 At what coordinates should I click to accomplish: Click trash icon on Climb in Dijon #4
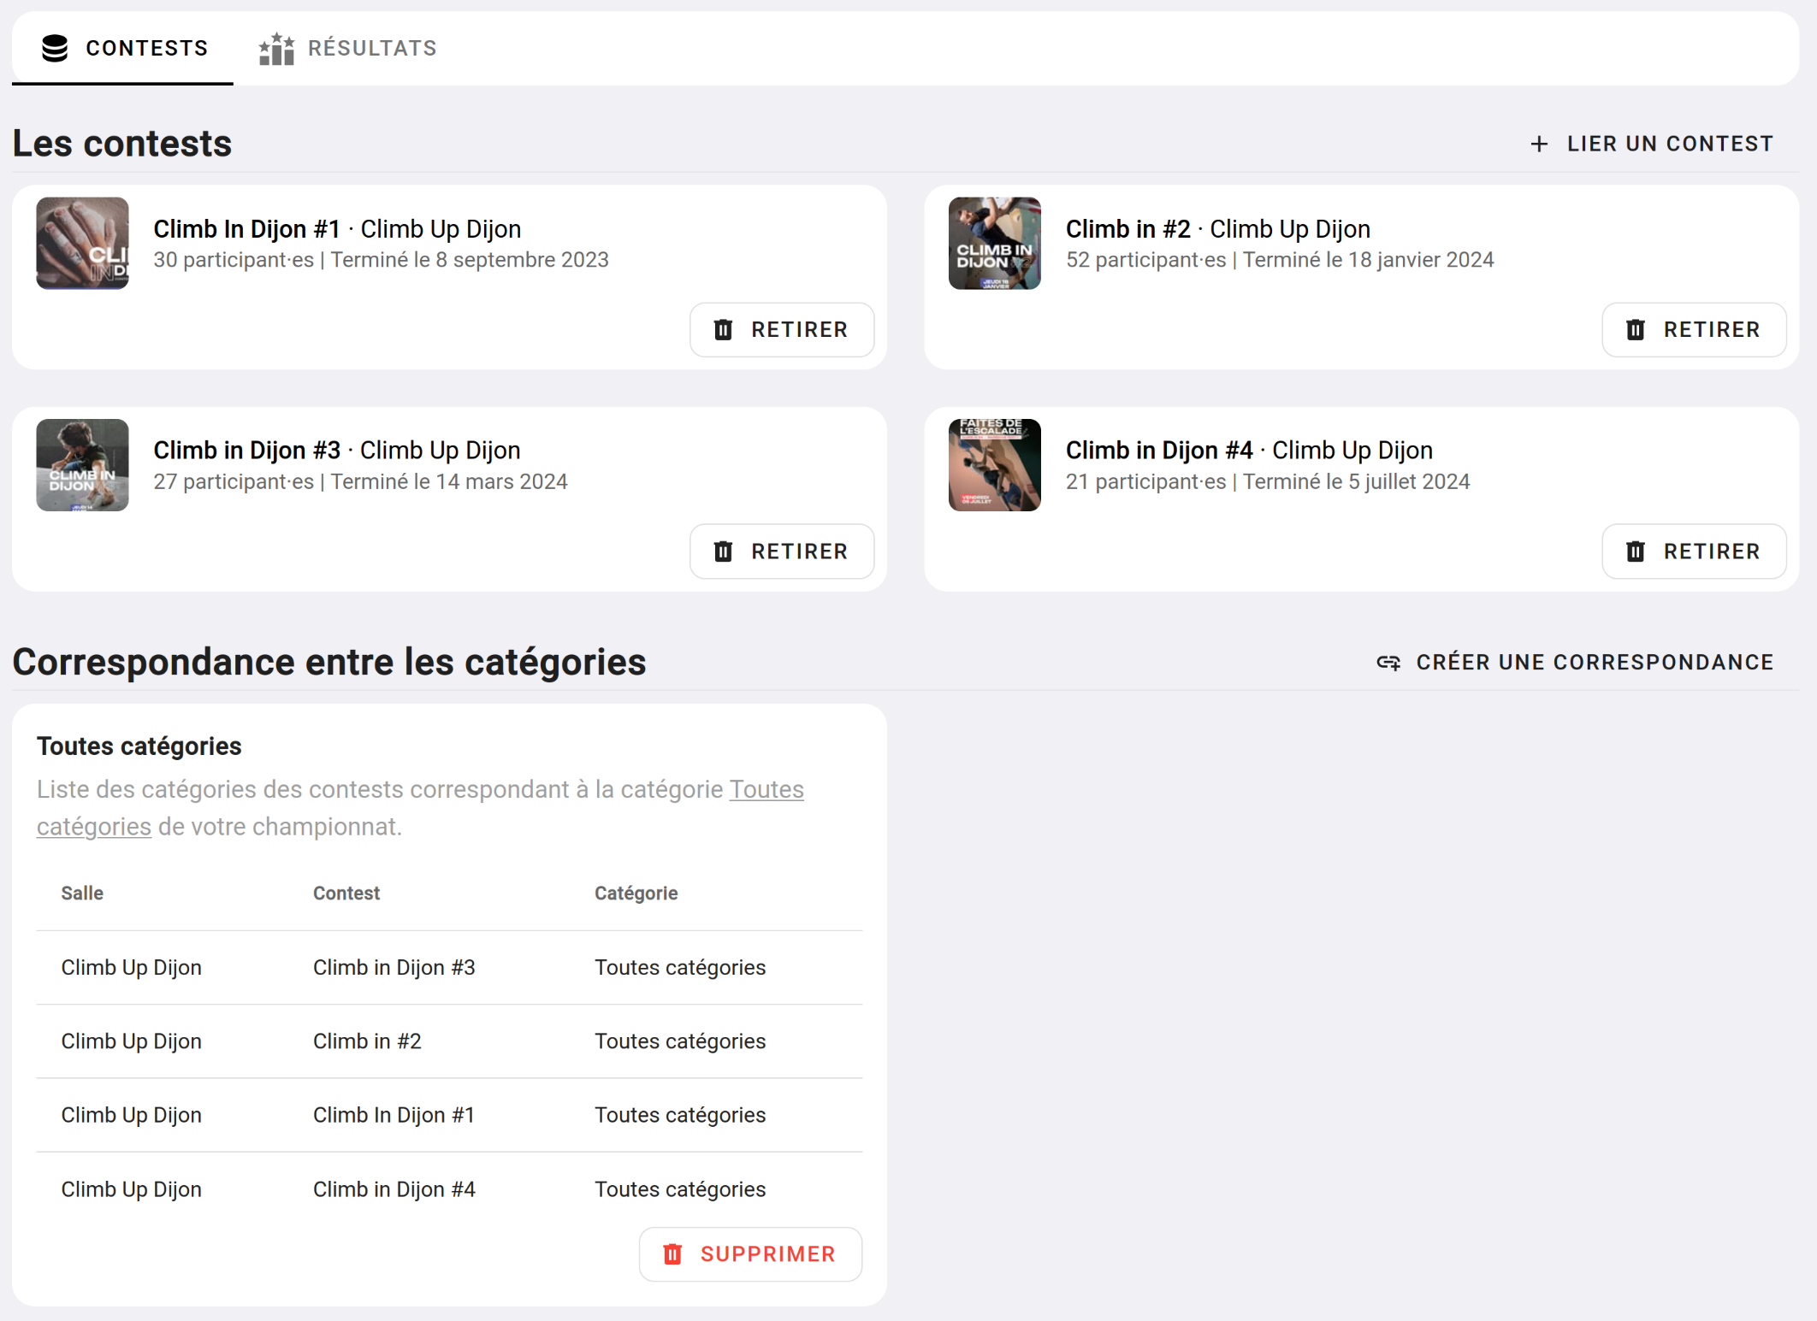coord(1635,551)
